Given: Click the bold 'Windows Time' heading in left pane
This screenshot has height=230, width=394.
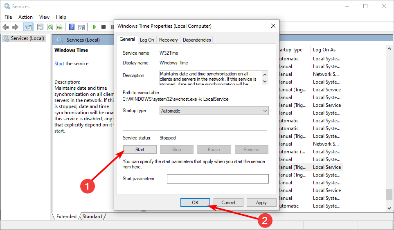Looking at the screenshot, I should point(71,50).
